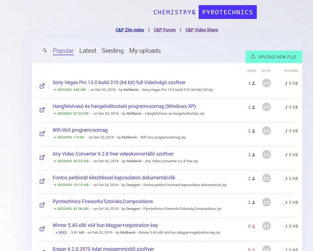The width and height of the screenshot is (313, 251).
Task: Click the PYROTECHNICS logo block
Action: pos(228,12)
